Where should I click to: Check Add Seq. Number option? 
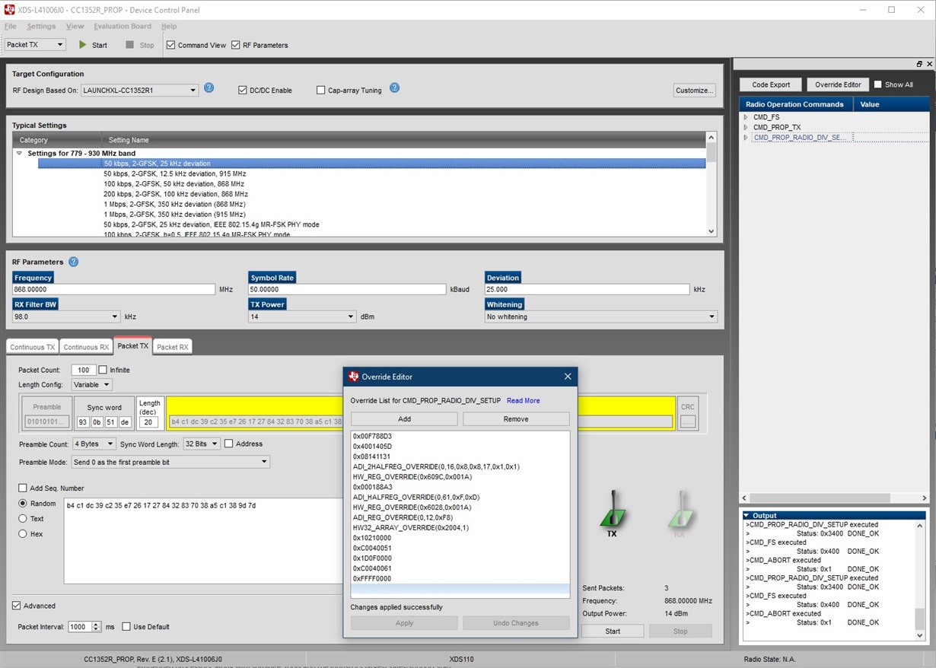click(23, 488)
